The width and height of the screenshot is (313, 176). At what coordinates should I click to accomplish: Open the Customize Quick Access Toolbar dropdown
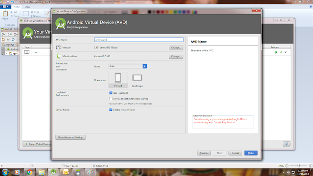point(21,2)
